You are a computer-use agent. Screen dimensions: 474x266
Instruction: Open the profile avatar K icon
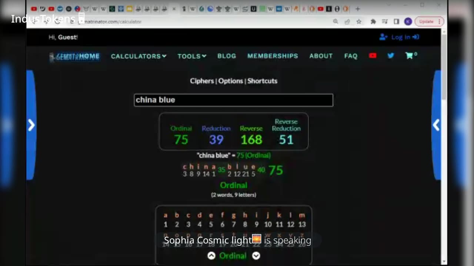pos(408,22)
